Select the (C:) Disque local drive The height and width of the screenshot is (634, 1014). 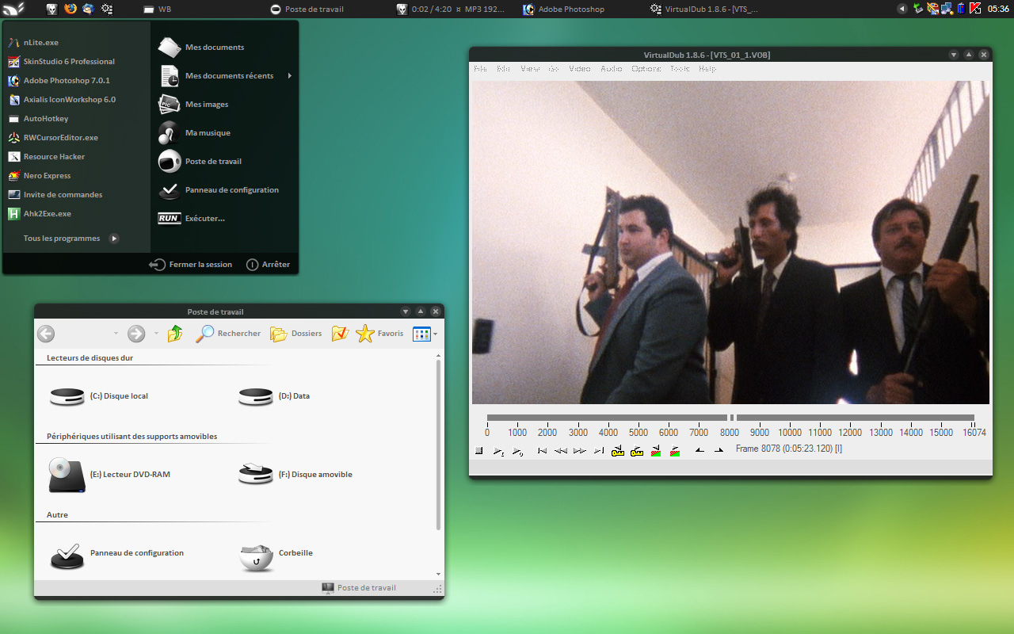click(x=98, y=396)
